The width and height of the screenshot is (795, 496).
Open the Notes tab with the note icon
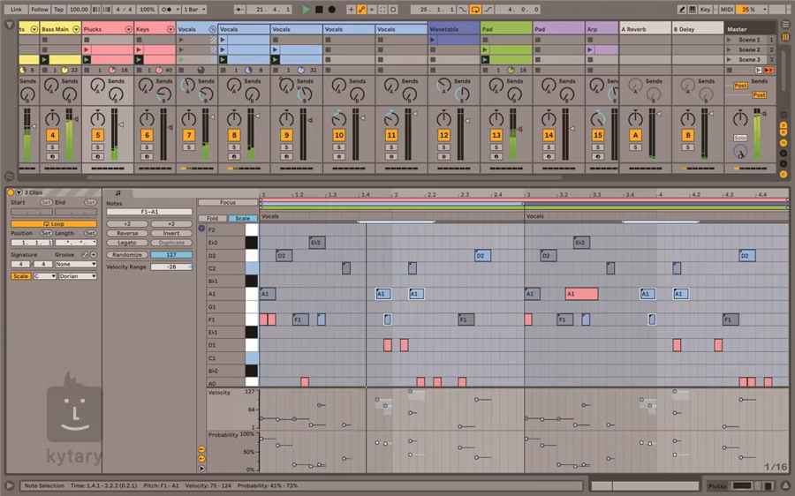117,192
